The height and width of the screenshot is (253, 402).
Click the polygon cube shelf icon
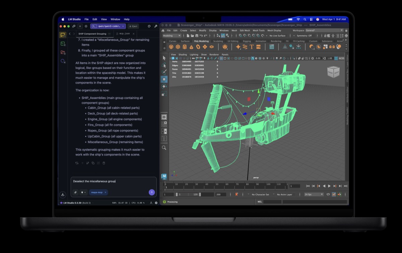(x=178, y=47)
